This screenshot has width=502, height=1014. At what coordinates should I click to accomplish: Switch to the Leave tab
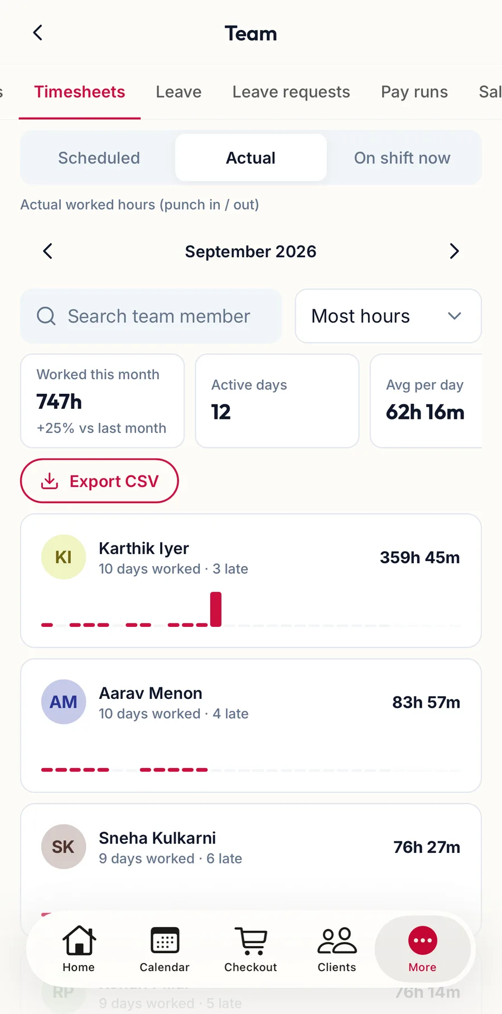(178, 92)
